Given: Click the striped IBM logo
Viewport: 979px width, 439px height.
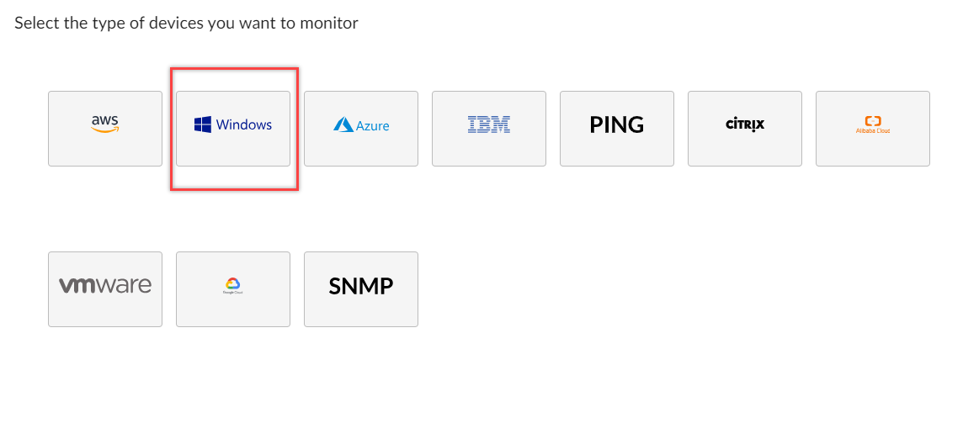Looking at the screenshot, I should click(x=489, y=124).
